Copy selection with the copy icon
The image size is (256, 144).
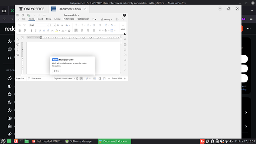coord(20,25)
